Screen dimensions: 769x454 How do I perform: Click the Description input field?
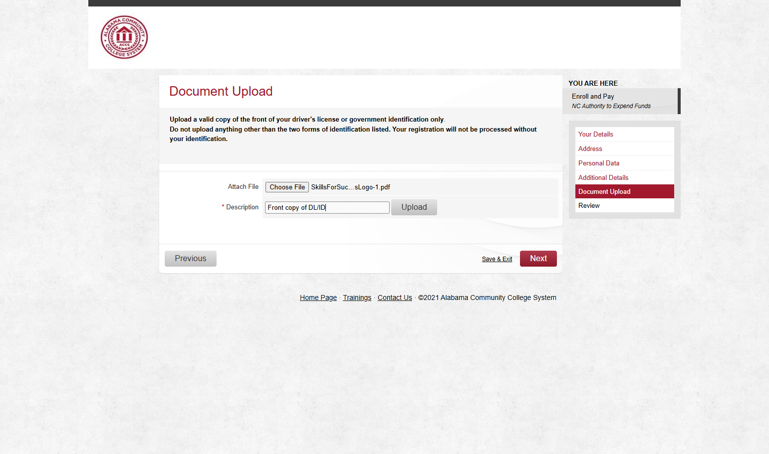[x=327, y=207]
